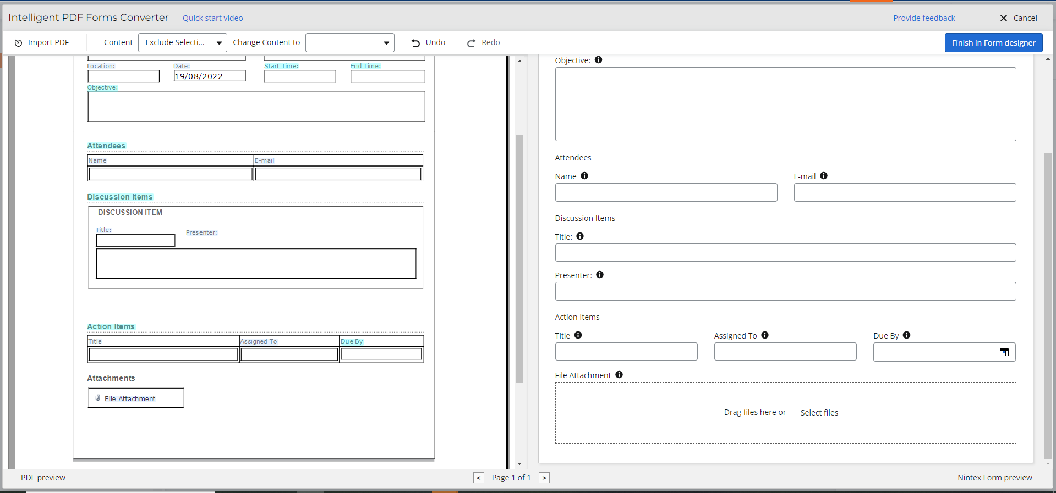The image size is (1056, 493).
Task: Click the Provide feedback link
Action: (x=924, y=18)
